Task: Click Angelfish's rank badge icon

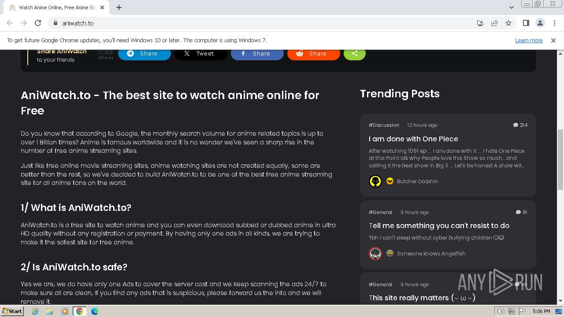Action: click(x=390, y=253)
